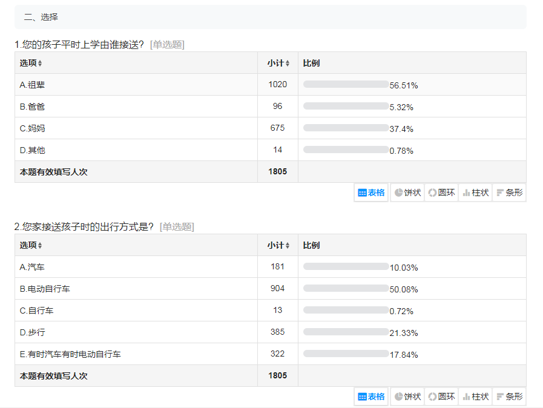The image size is (543, 408).
Task: Click the 50.08% bar for 电动自行车
Action: coord(346,289)
